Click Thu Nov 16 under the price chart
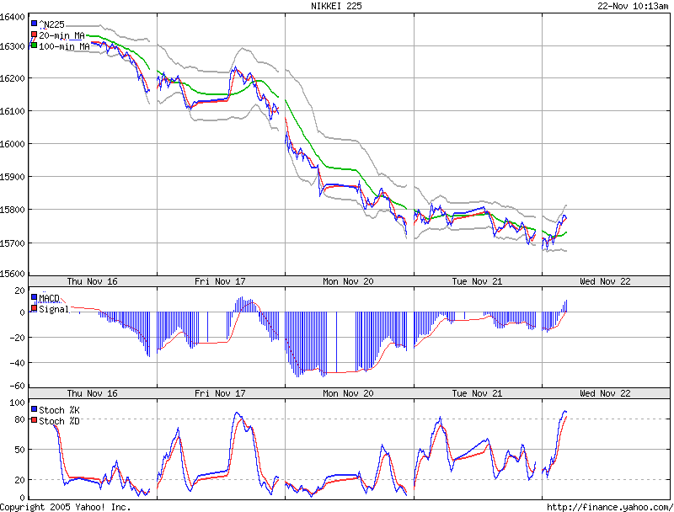674x512 pixels. 92,281
